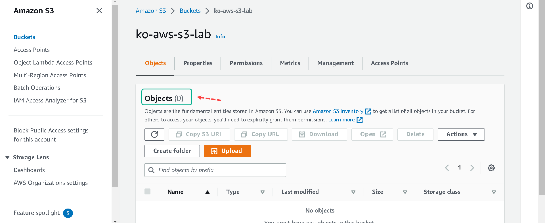Open Storage Lens Dashboards
This screenshot has width=545, height=223.
pos(29,170)
